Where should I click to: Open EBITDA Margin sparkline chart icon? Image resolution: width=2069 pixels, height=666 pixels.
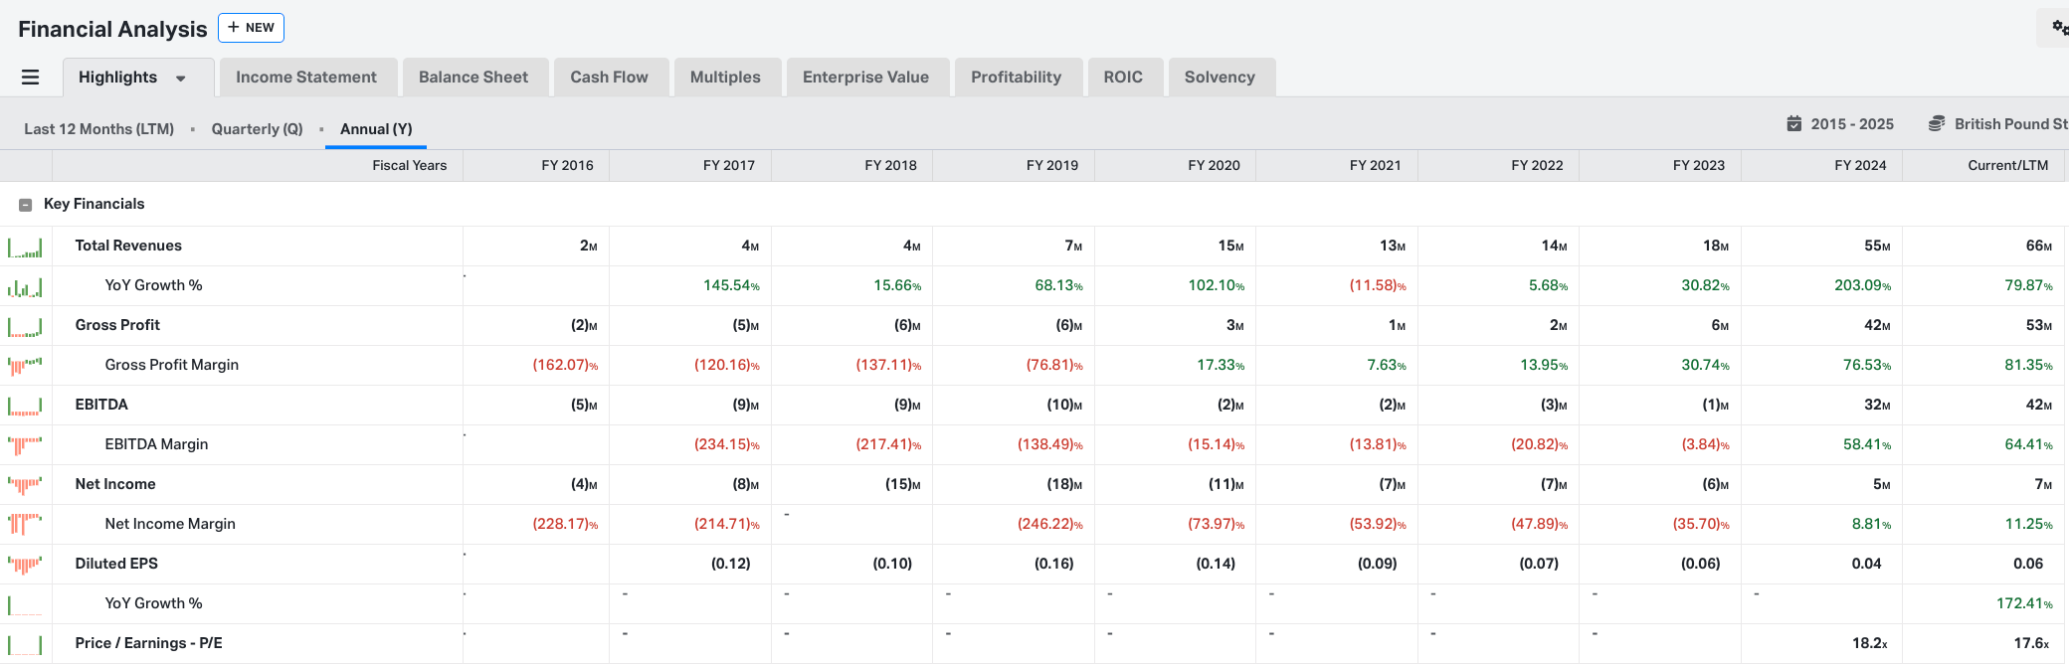click(x=25, y=445)
